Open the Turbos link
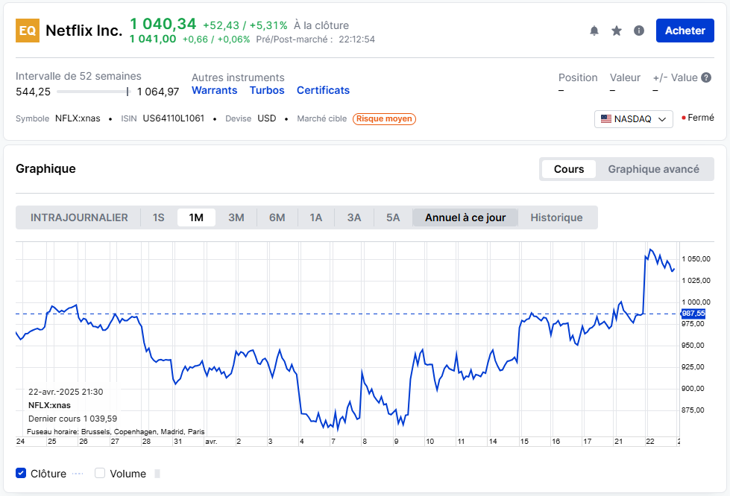The width and height of the screenshot is (730, 496). [x=267, y=90]
